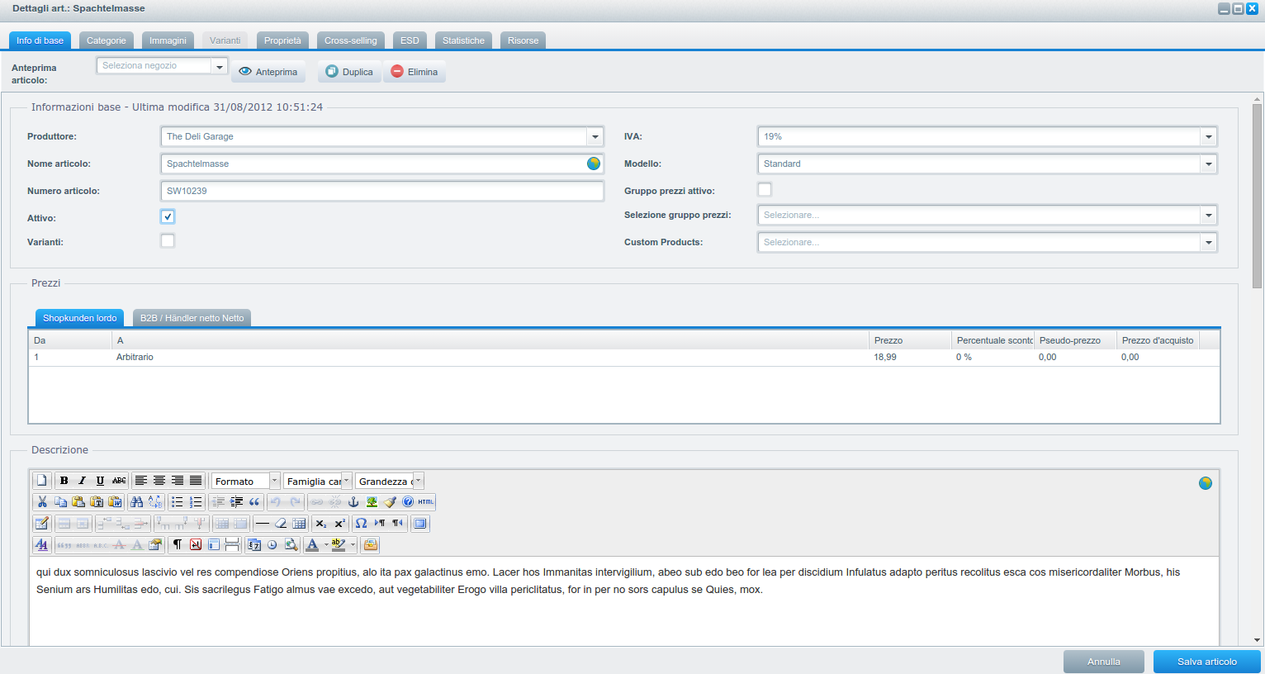The width and height of the screenshot is (1265, 674).
Task: Insert a blockquote
Action: click(x=254, y=502)
